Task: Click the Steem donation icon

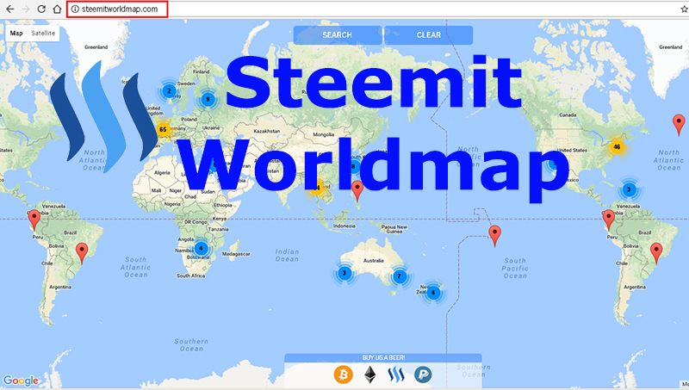Action: (x=396, y=375)
